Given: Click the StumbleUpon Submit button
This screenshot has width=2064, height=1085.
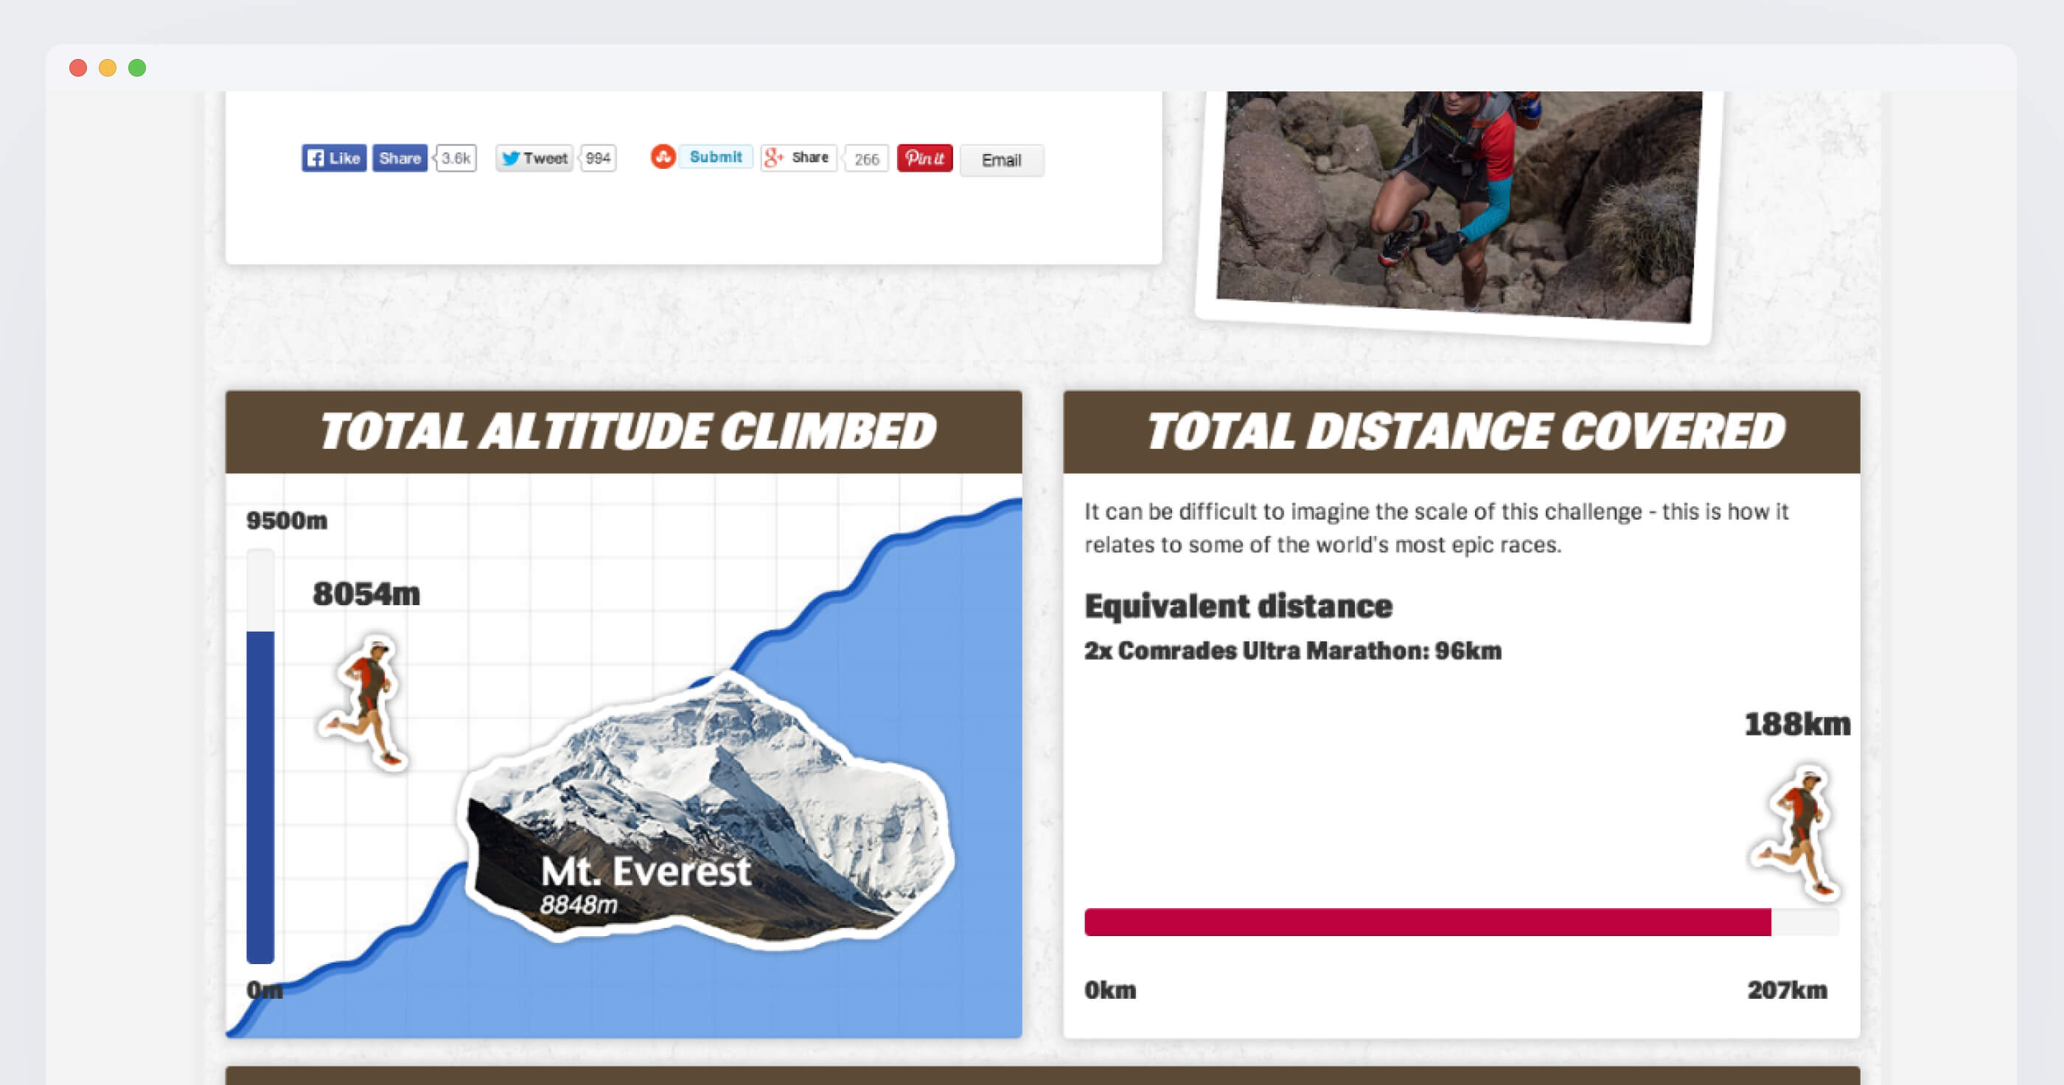Looking at the screenshot, I should (x=716, y=156).
